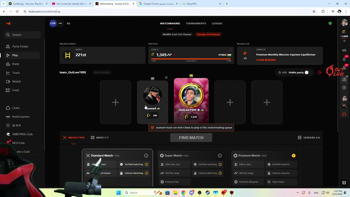Switch to the TOURNAMENTS tab
The image size is (350, 197).
point(196,24)
